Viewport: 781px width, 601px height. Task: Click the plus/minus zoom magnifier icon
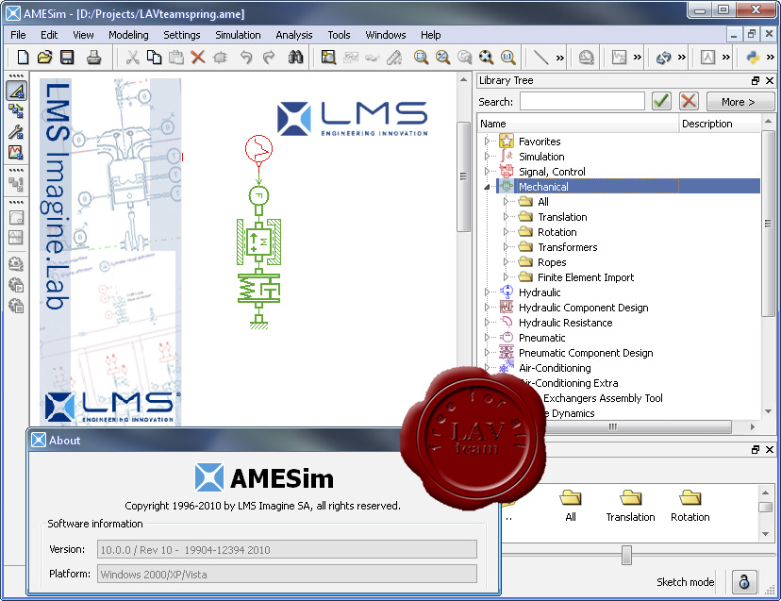(442, 58)
